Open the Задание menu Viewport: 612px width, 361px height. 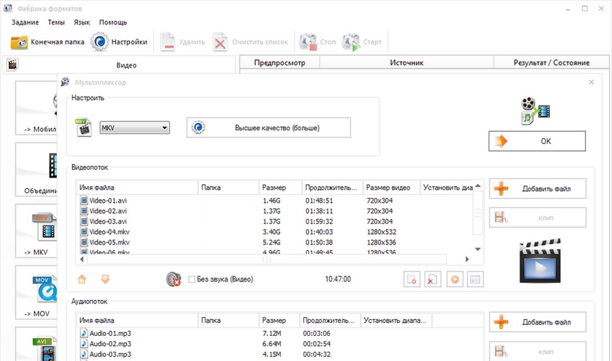click(x=25, y=22)
